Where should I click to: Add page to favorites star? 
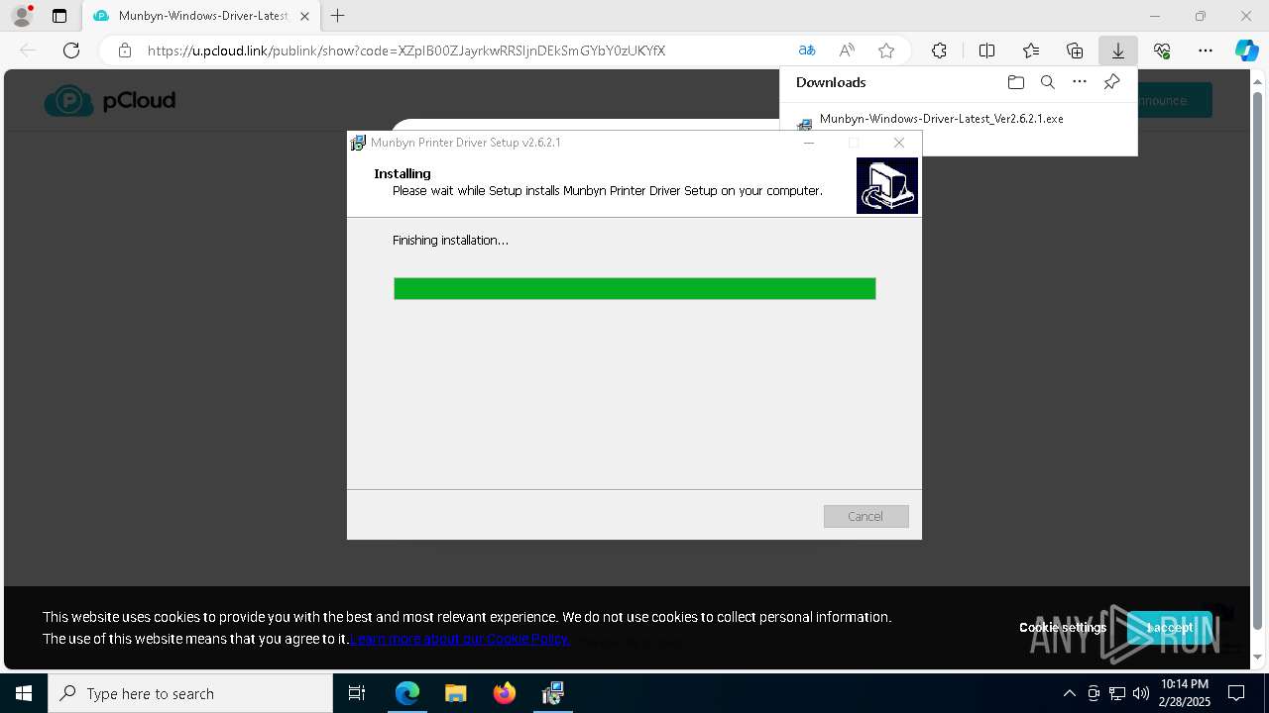(x=886, y=51)
